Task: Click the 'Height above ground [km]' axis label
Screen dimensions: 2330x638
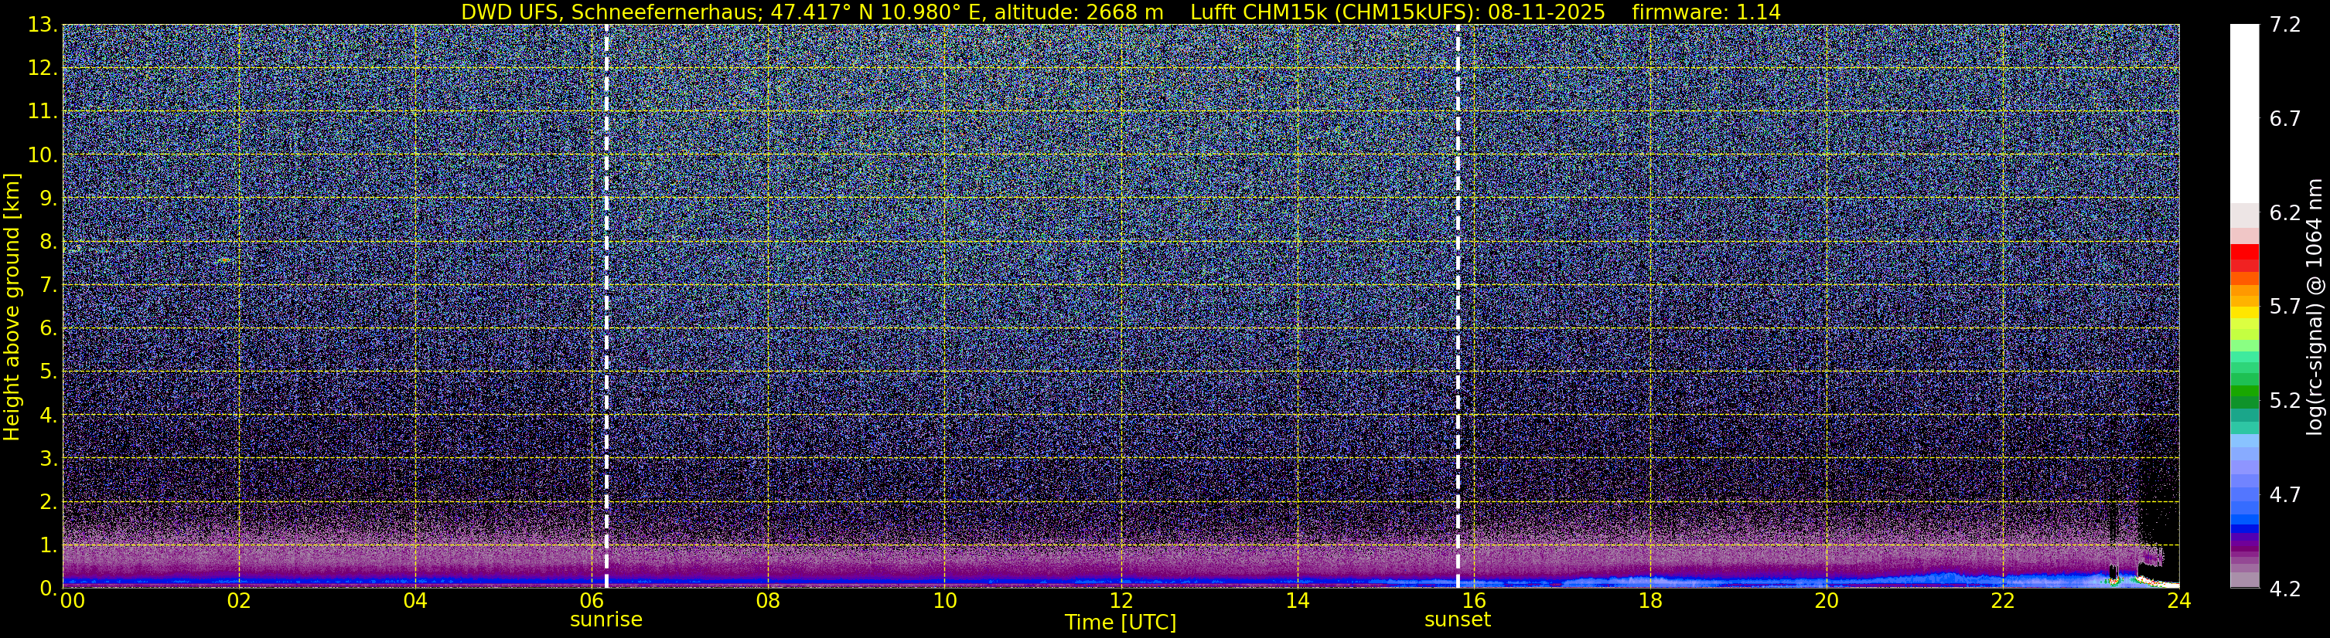Action: point(12,307)
